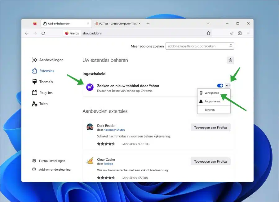Open the extensions gear tools button
Screen dimensions: 279x202
[x=230, y=60]
